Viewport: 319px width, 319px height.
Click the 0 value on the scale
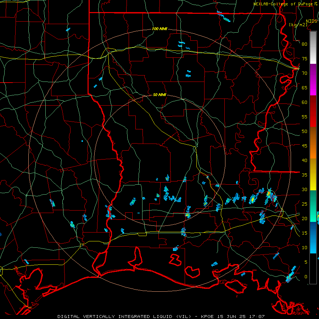(306, 277)
